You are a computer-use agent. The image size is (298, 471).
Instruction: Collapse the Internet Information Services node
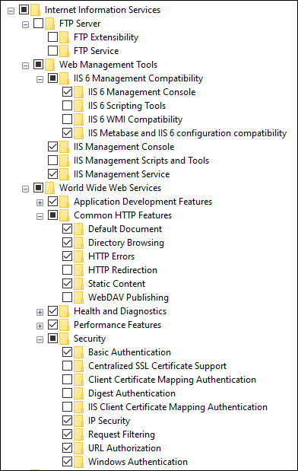point(11,11)
